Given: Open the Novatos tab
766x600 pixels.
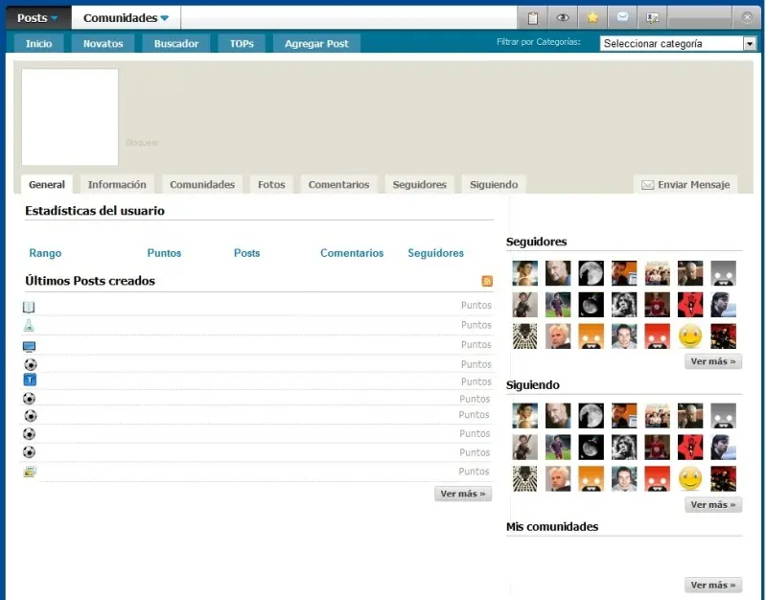Looking at the screenshot, I should (x=104, y=43).
